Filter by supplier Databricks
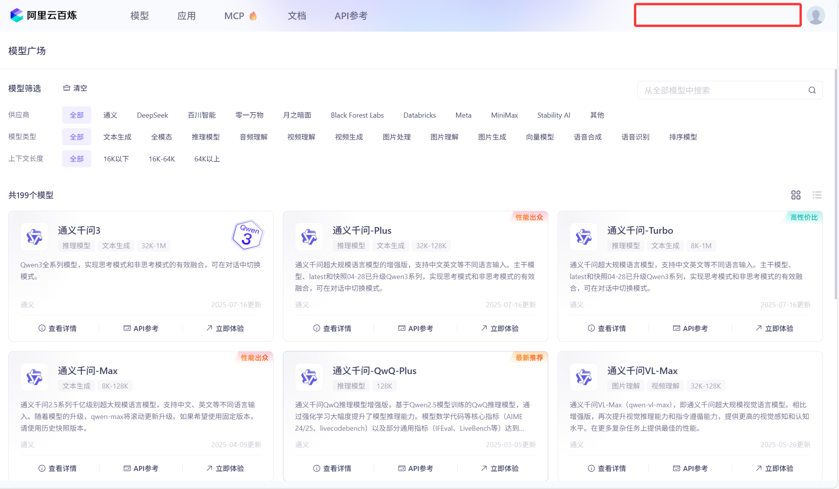Screen dimensions: 839x489 [419, 115]
